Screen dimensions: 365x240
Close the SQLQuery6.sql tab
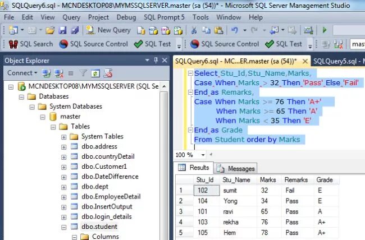(x=305, y=61)
